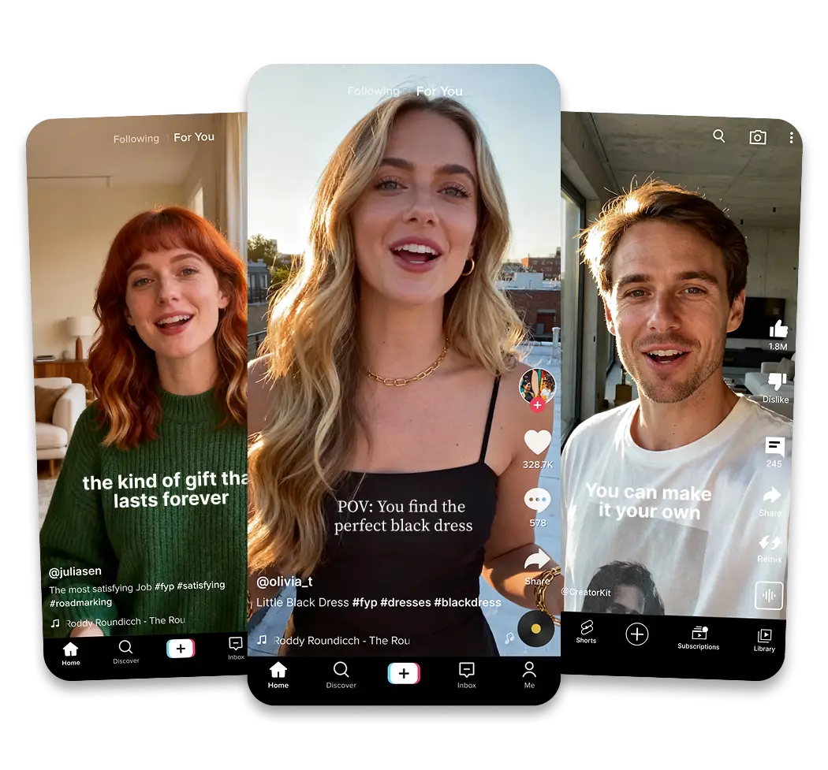Open the Subscriptions tab

(x=698, y=634)
